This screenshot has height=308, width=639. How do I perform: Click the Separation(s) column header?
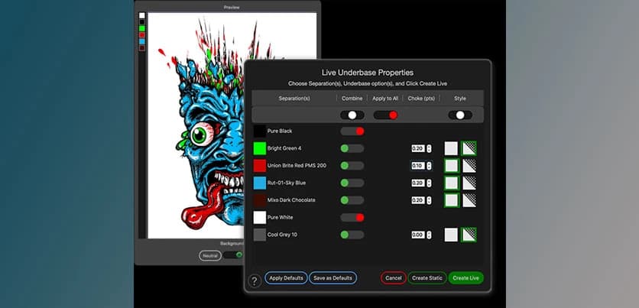(294, 98)
